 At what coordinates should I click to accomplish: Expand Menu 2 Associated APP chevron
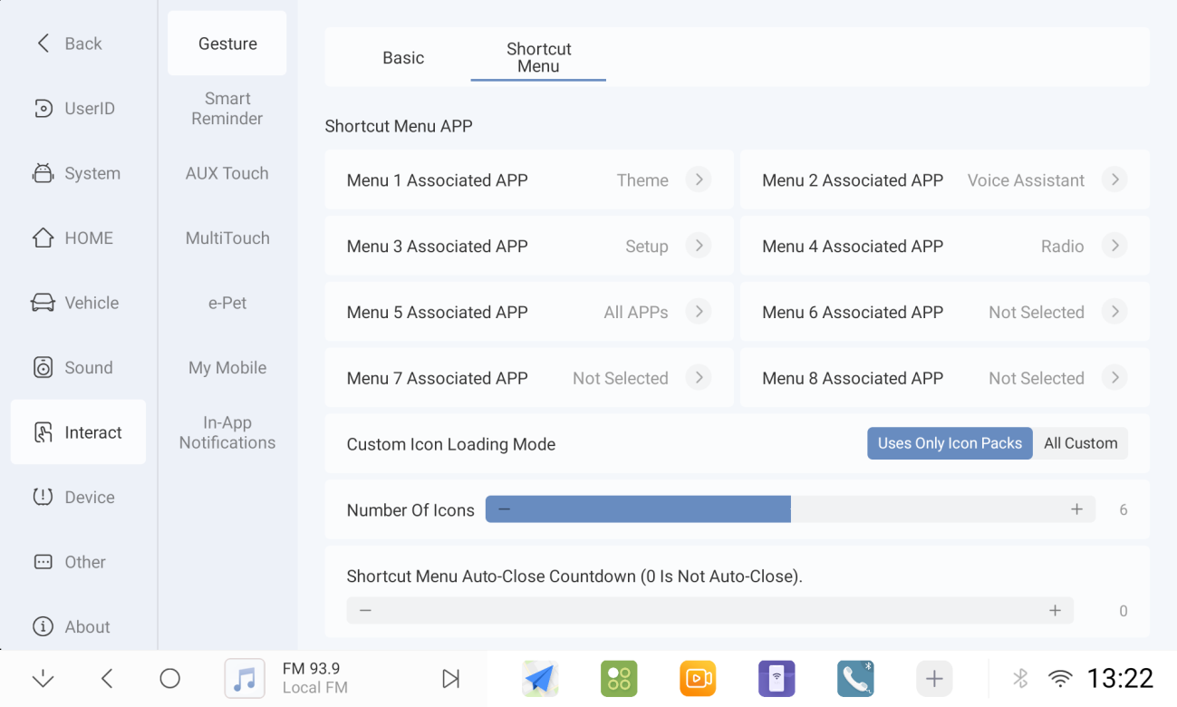pyautogui.click(x=1114, y=179)
